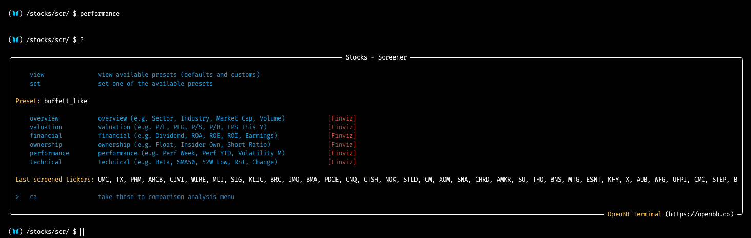Click the '?' command on the second prompt
The width and height of the screenshot is (751, 238).
[82, 40]
